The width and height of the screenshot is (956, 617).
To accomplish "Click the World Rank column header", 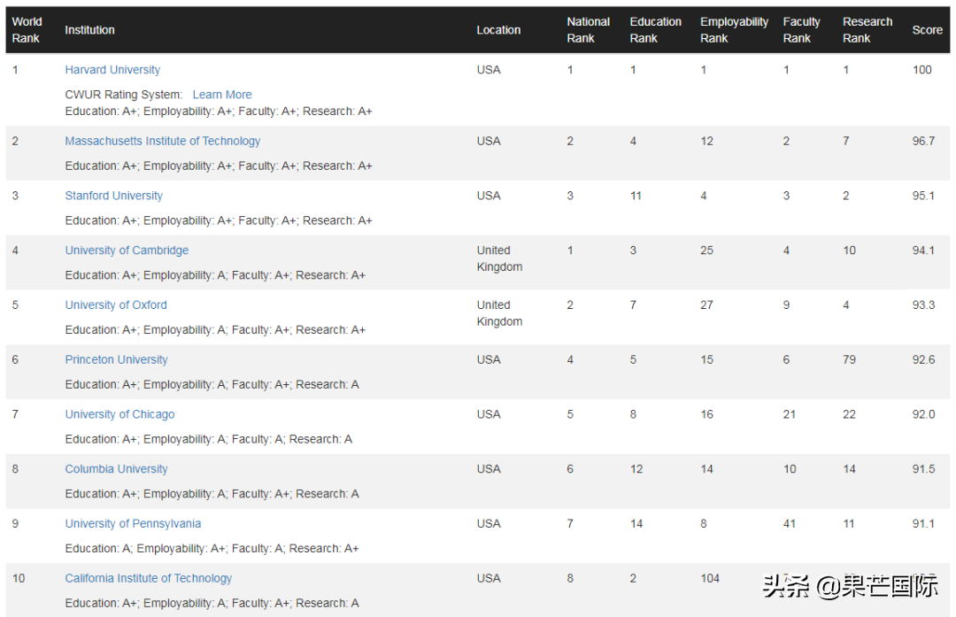I will click(27, 30).
